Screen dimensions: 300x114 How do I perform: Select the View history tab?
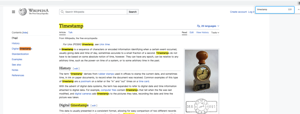pos(202,32)
